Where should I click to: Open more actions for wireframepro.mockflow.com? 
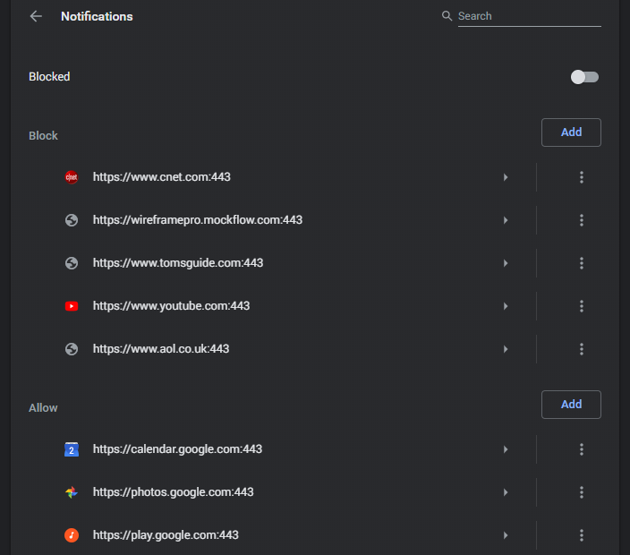tap(582, 220)
